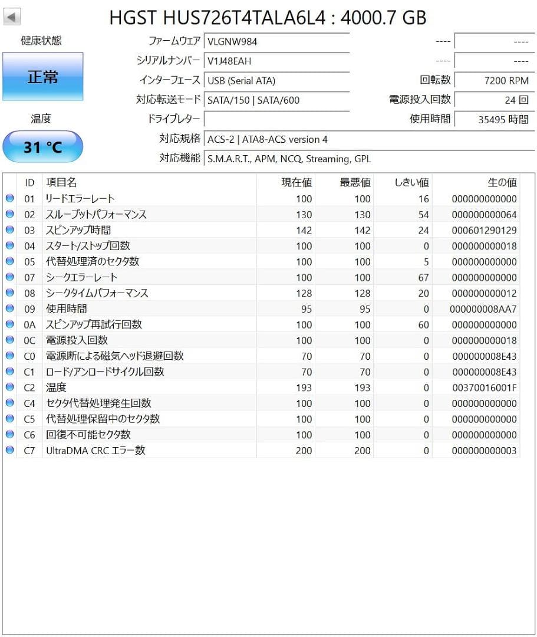Click status icon for row 0C 電源投入回数

(10, 340)
